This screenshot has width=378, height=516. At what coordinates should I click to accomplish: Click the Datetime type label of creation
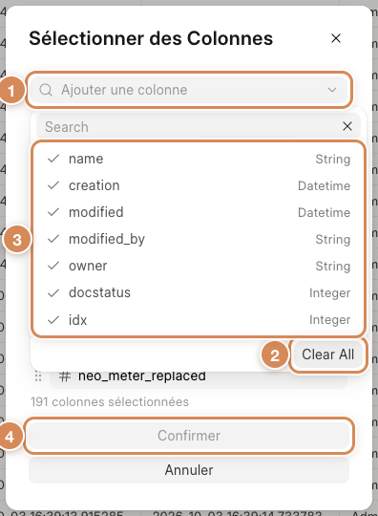(325, 186)
